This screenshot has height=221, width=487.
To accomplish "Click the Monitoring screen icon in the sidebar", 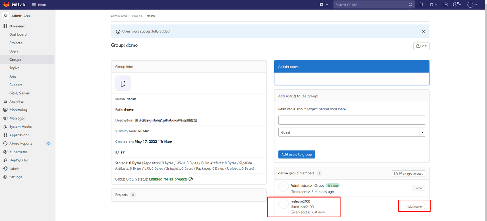I will coord(5,110).
